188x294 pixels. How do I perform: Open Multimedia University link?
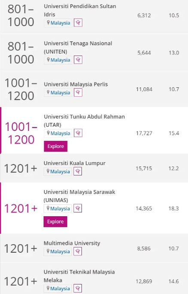click(72, 243)
